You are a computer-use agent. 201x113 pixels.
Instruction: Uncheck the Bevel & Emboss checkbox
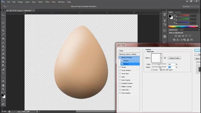coord(120,57)
